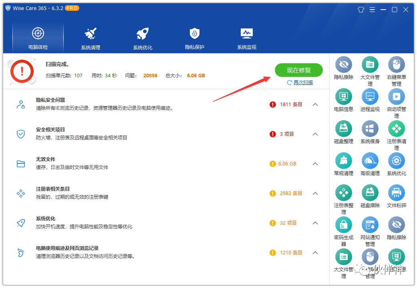The image size is (417, 288).
Task: Open 密码生成器 (Password Generator)
Action: click(343, 224)
